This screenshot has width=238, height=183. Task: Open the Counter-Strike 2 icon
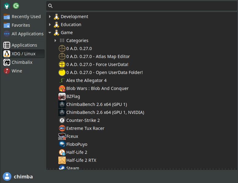pyautogui.click(x=62, y=120)
